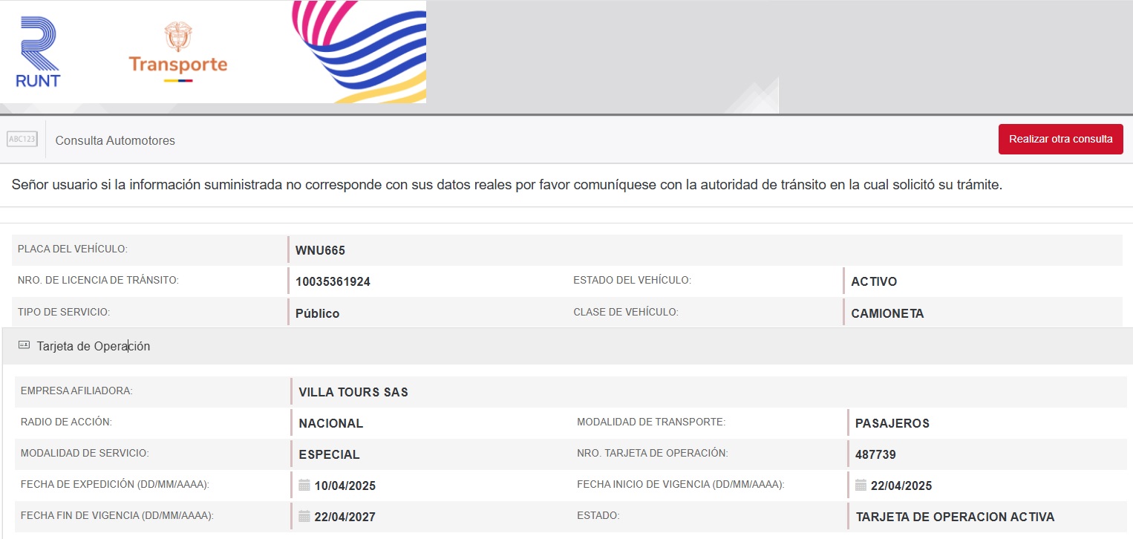The height and width of the screenshot is (539, 1133).
Task: Click the VILLA TOURS SAS company name
Action: (353, 392)
